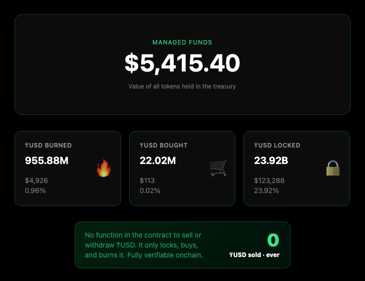This screenshot has width=365, height=281.
Task: Click the 23.92B locked value
Action: 271,160
